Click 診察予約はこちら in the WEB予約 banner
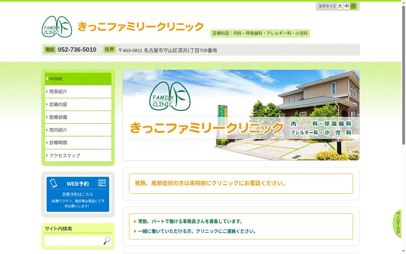The width and height of the screenshot is (406, 254). coord(78,194)
